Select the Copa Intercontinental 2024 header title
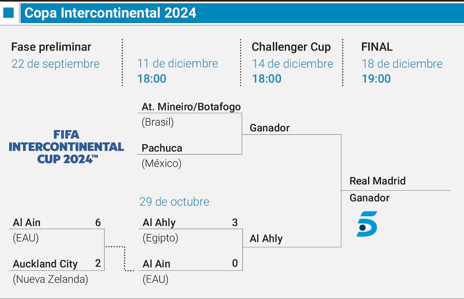Image resolution: width=464 pixels, height=299 pixels. point(110,13)
